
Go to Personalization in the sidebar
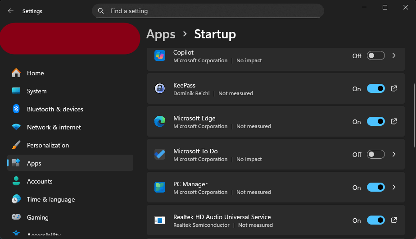coord(48,145)
